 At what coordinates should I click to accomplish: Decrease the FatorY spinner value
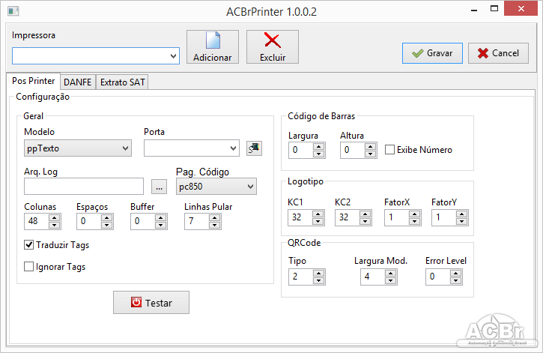[461, 221]
